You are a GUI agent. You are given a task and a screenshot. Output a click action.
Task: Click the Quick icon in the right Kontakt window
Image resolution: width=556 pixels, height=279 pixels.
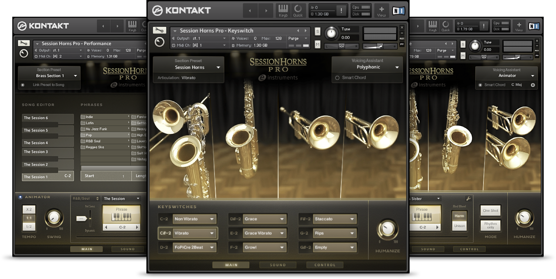[446, 26]
